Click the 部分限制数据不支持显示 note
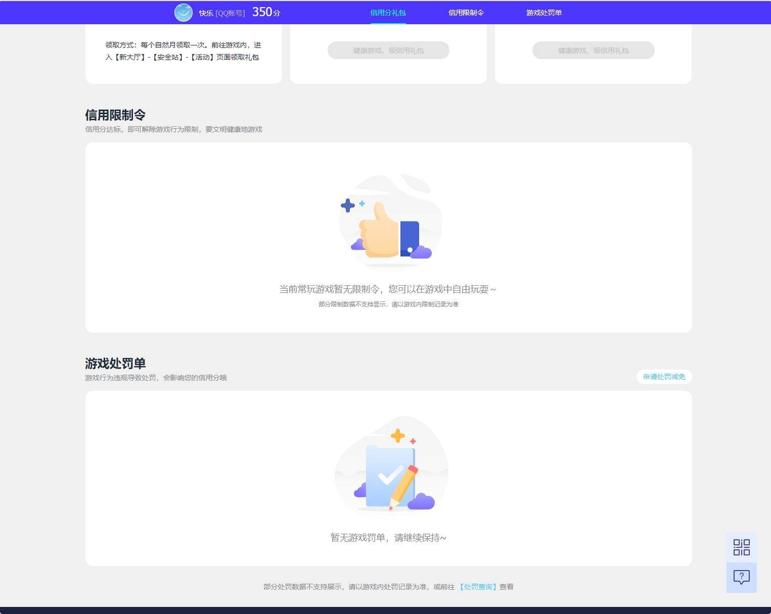The height and width of the screenshot is (614, 771). pos(388,304)
